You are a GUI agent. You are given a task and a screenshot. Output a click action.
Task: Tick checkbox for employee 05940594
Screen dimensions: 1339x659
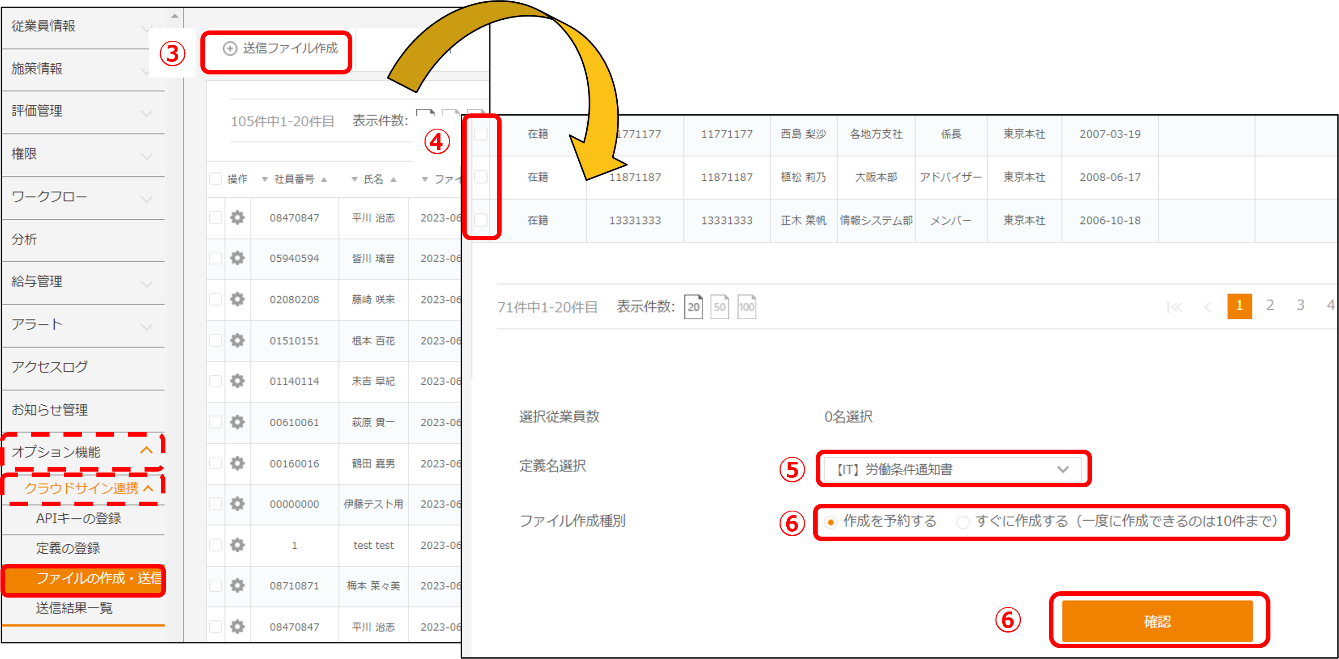[216, 258]
